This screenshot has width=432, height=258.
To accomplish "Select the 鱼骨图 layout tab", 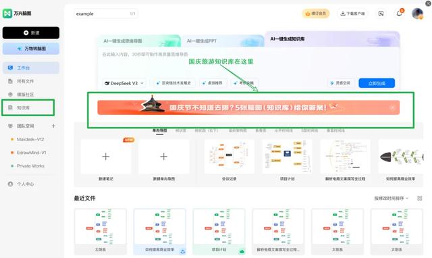I will 261,130.
